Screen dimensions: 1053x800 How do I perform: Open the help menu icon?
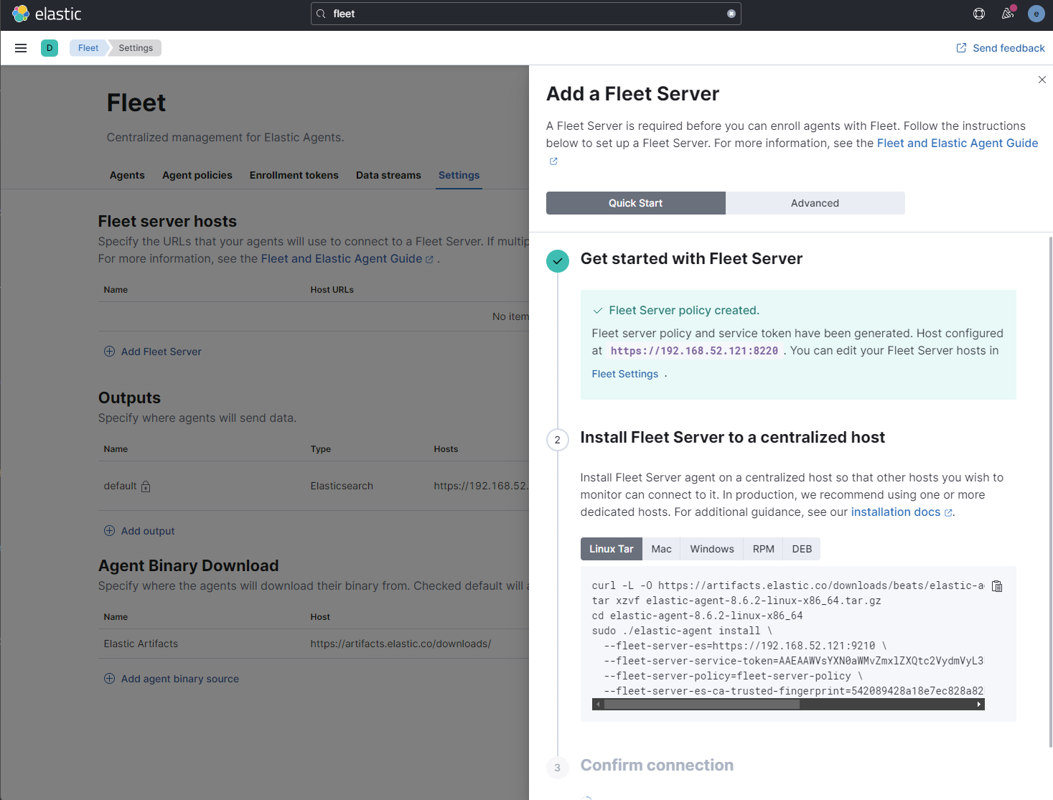pos(979,14)
